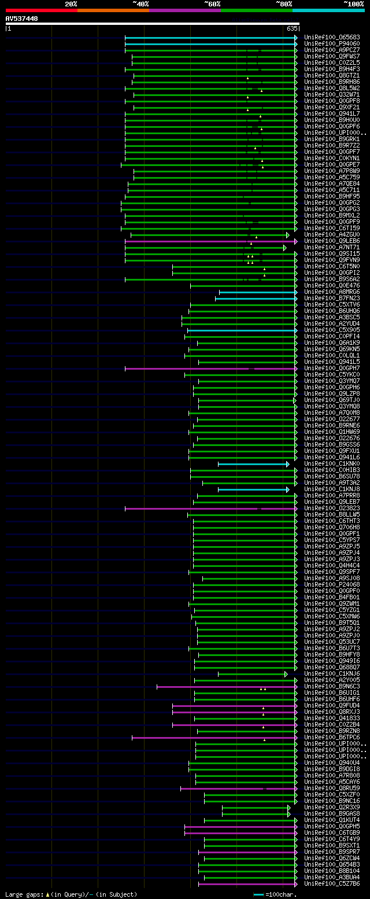Click the =100char. scale legend

point(275,894)
